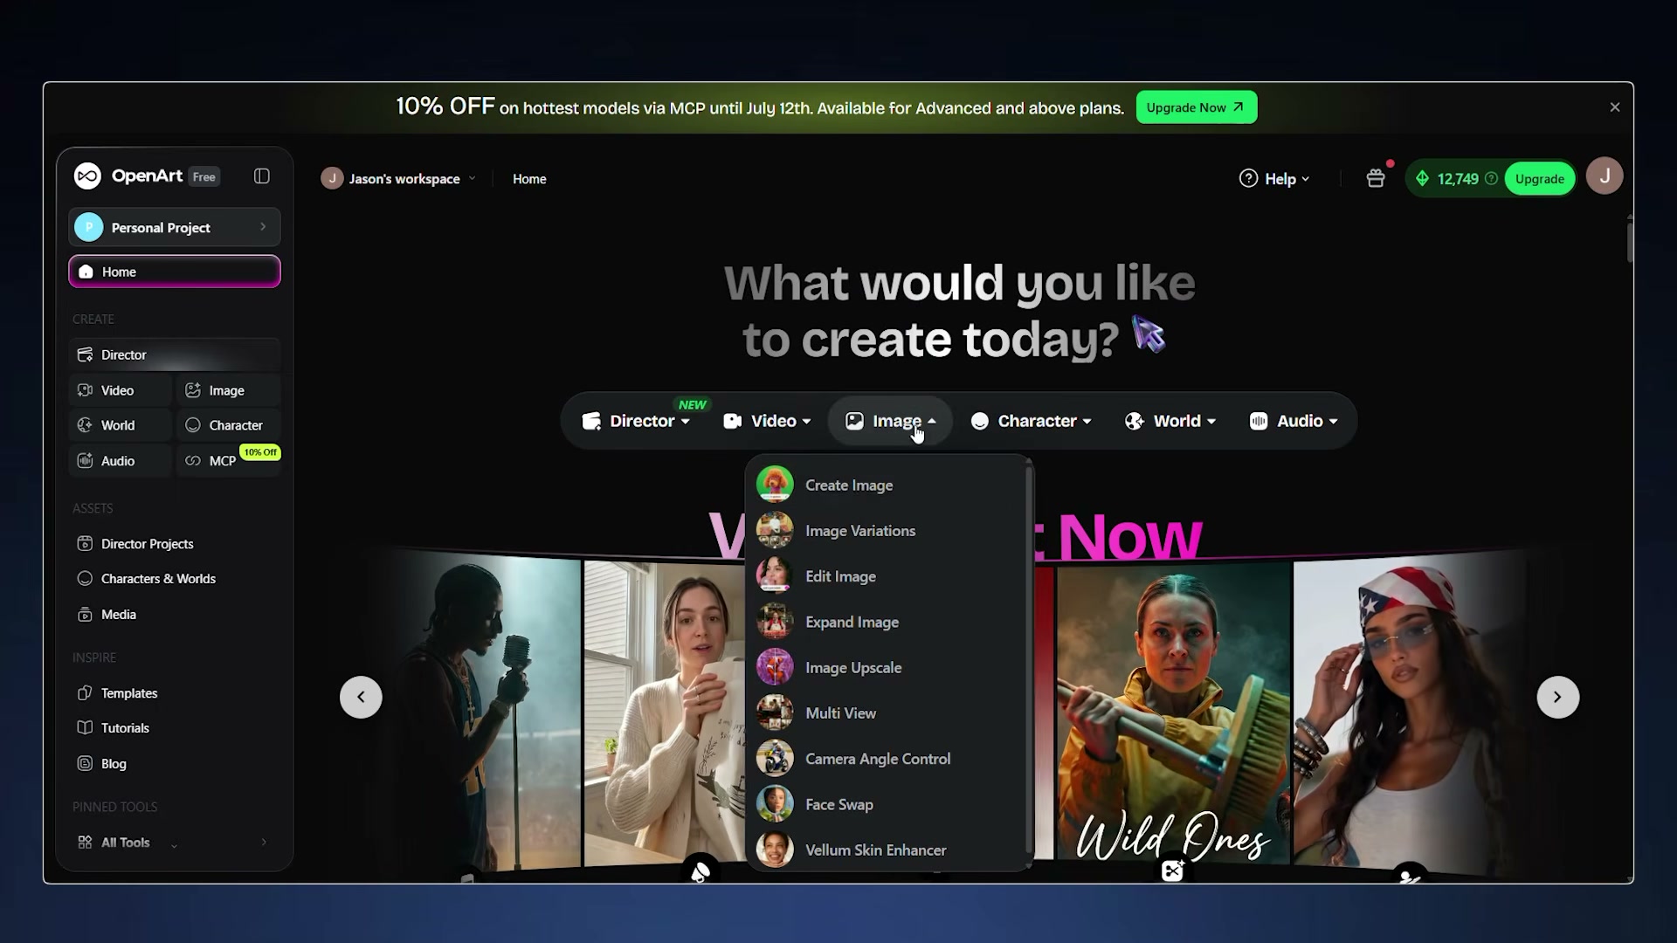Open the Director dropdown in the create bar
This screenshot has width=1677, height=943.
tap(636, 421)
